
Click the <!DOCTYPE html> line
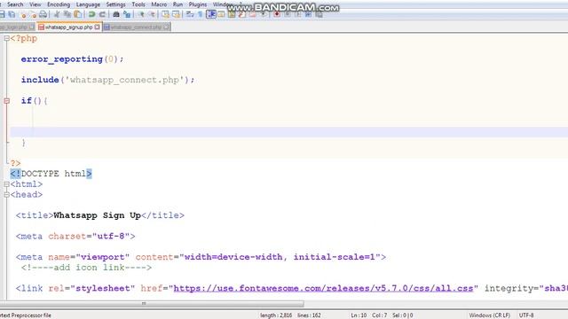point(51,174)
